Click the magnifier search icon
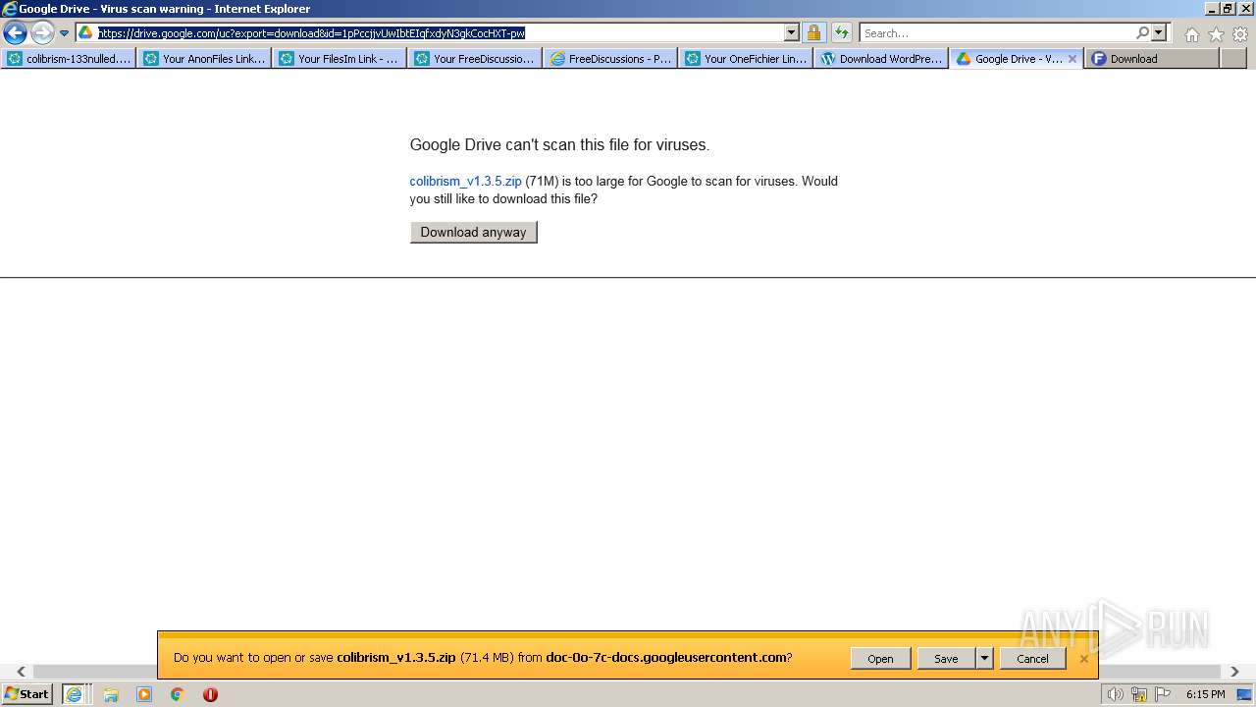1256x707 pixels. (x=1142, y=32)
